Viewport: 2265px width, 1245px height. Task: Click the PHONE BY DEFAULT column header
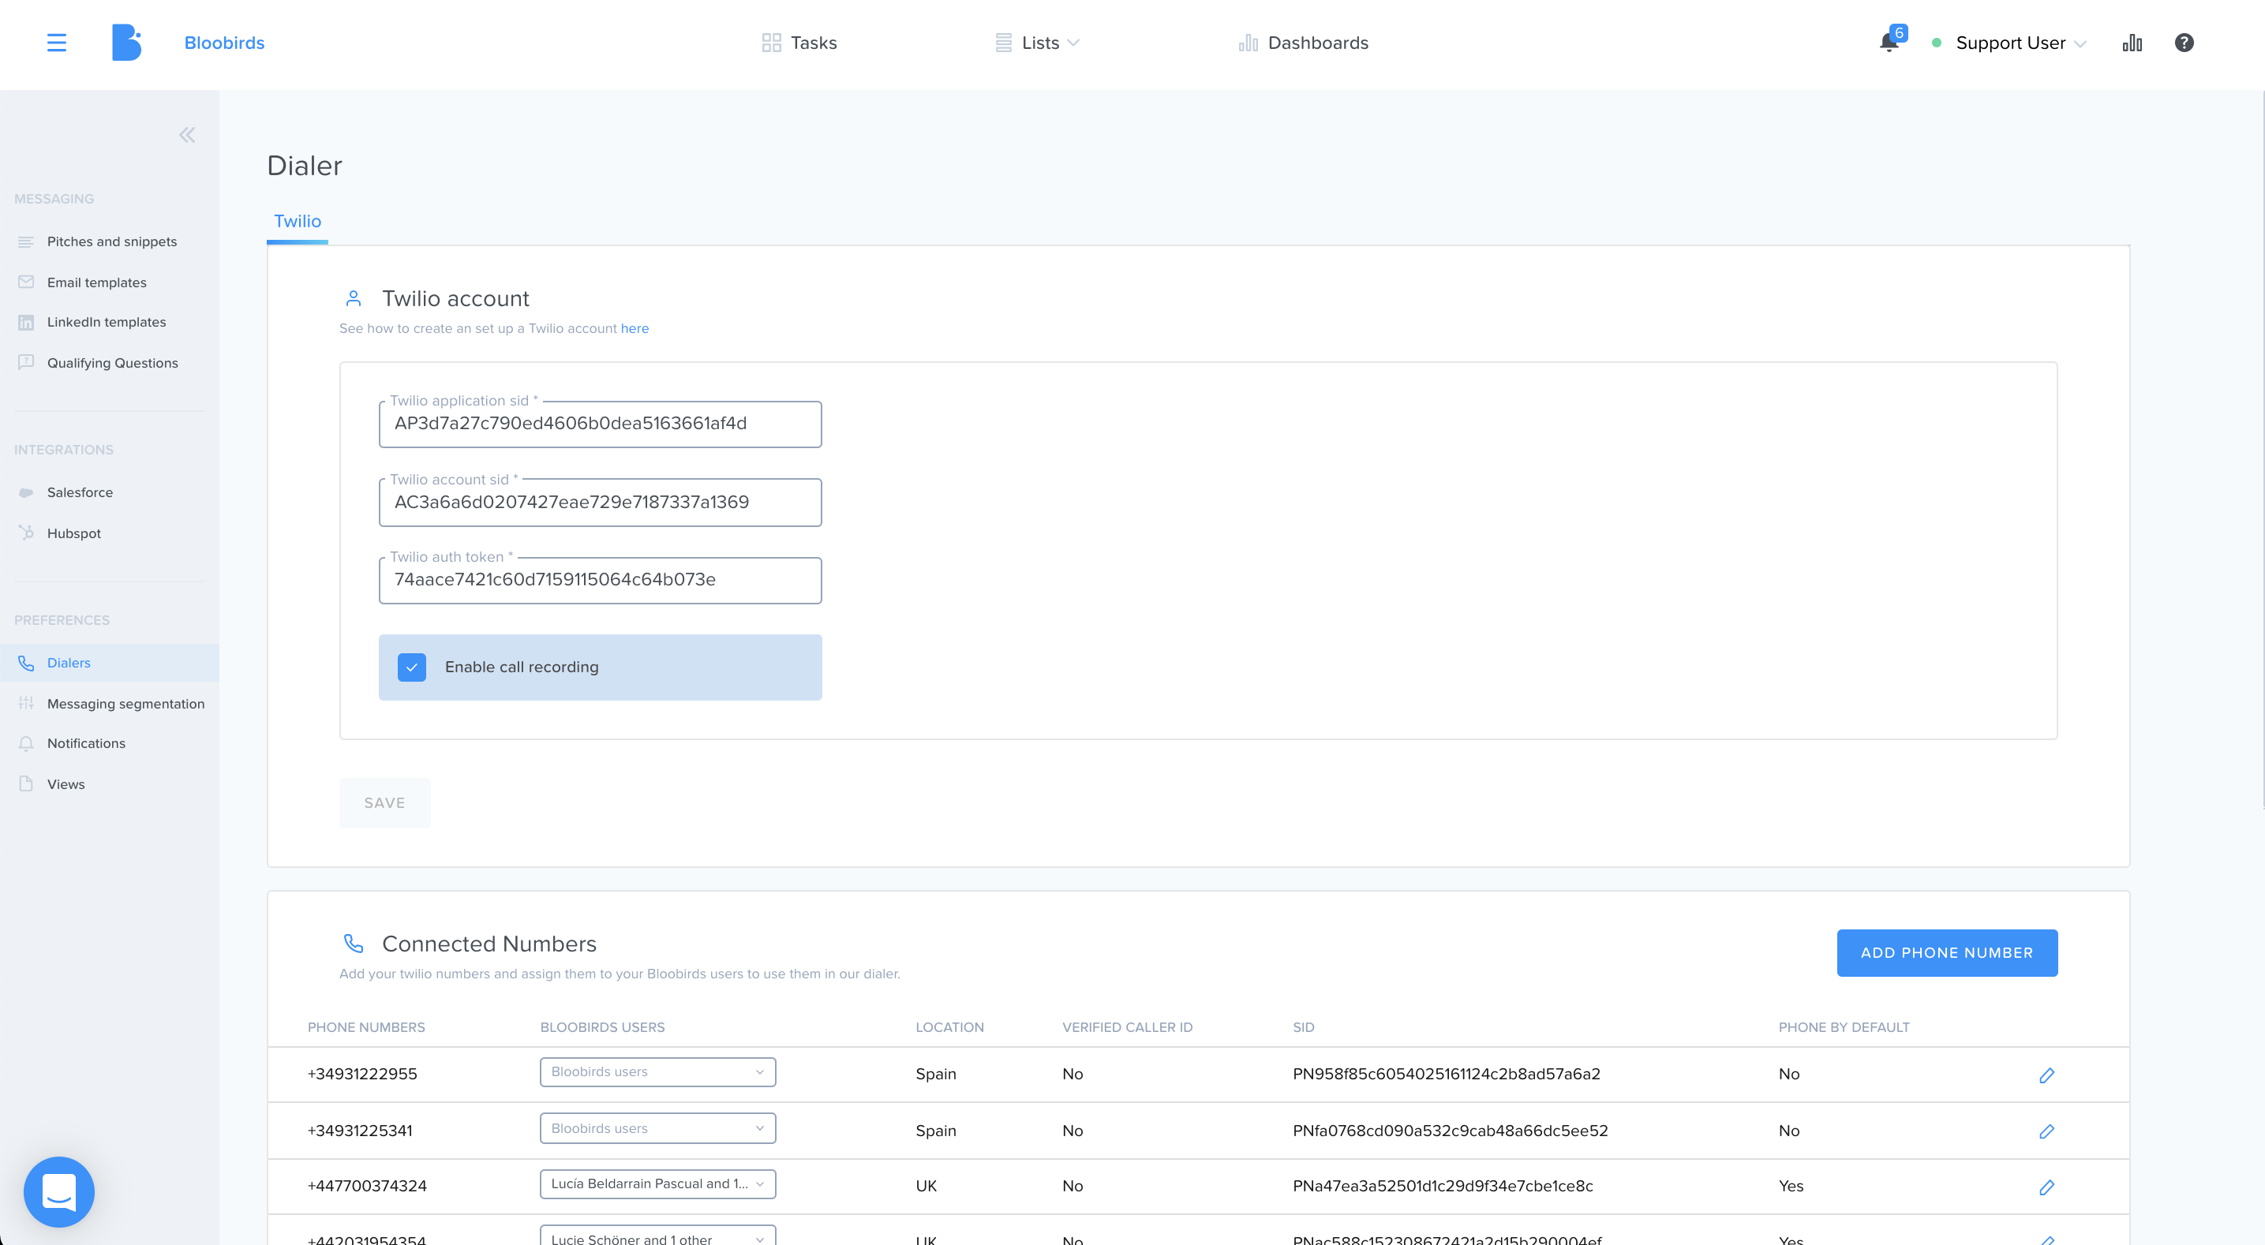click(1844, 1027)
